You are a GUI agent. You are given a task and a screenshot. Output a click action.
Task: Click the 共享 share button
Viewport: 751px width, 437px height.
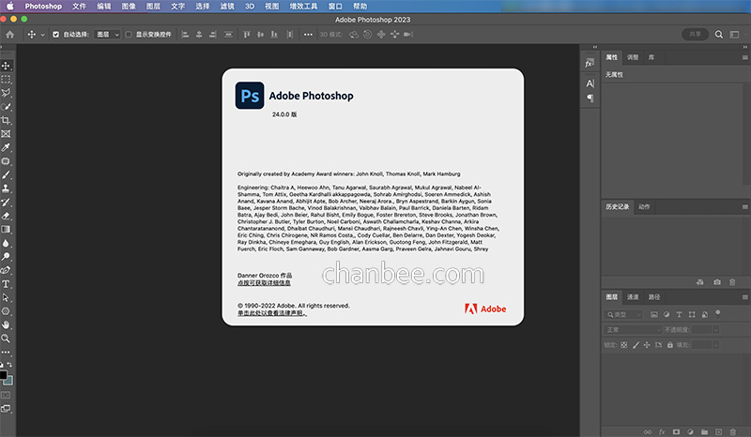pos(695,35)
